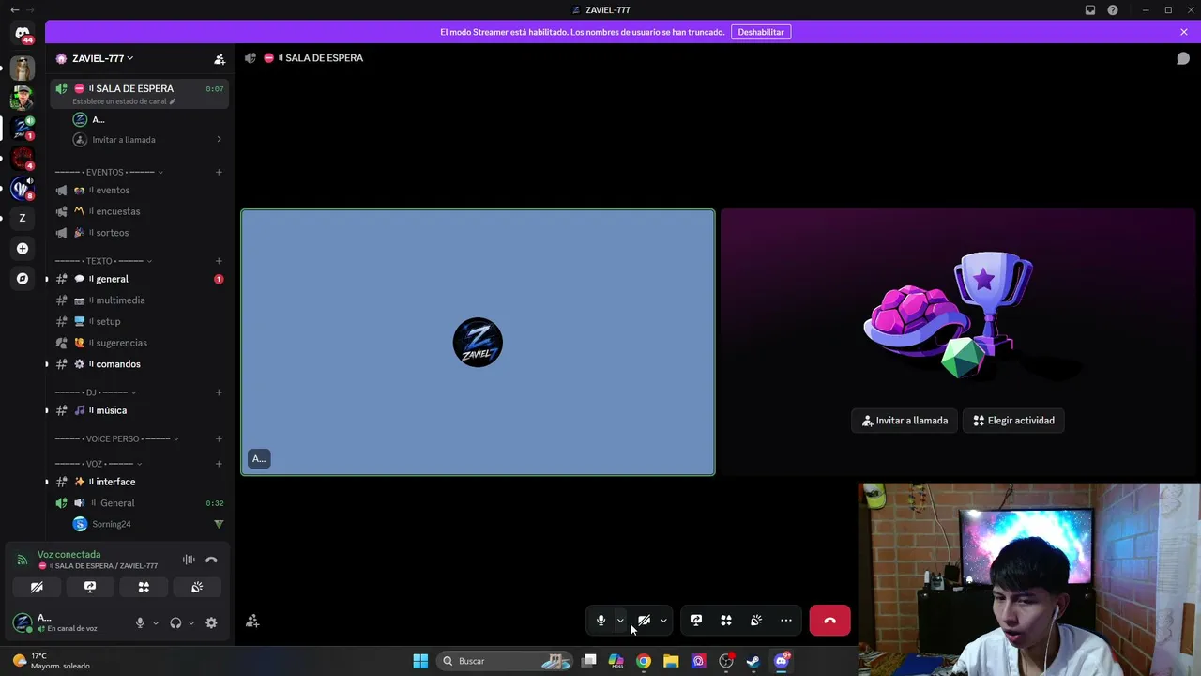Image resolution: width=1201 pixels, height=676 pixels.
Task: Mute microphone in the user panel
Action: [140, 622]
